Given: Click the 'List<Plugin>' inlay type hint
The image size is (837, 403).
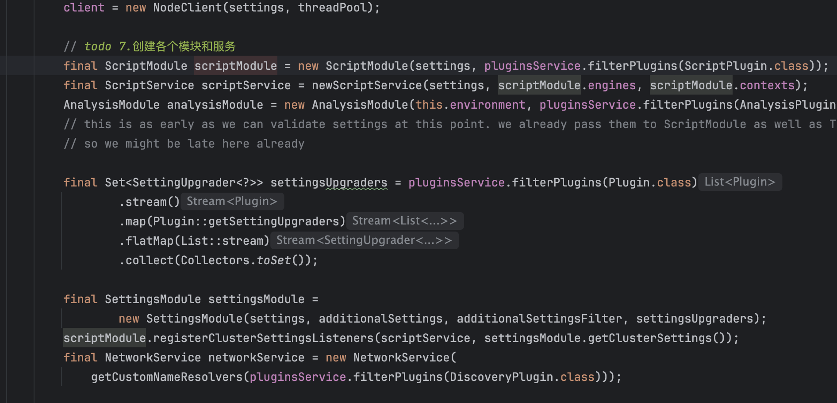Looking at the screenshot, I should [740, 182].
